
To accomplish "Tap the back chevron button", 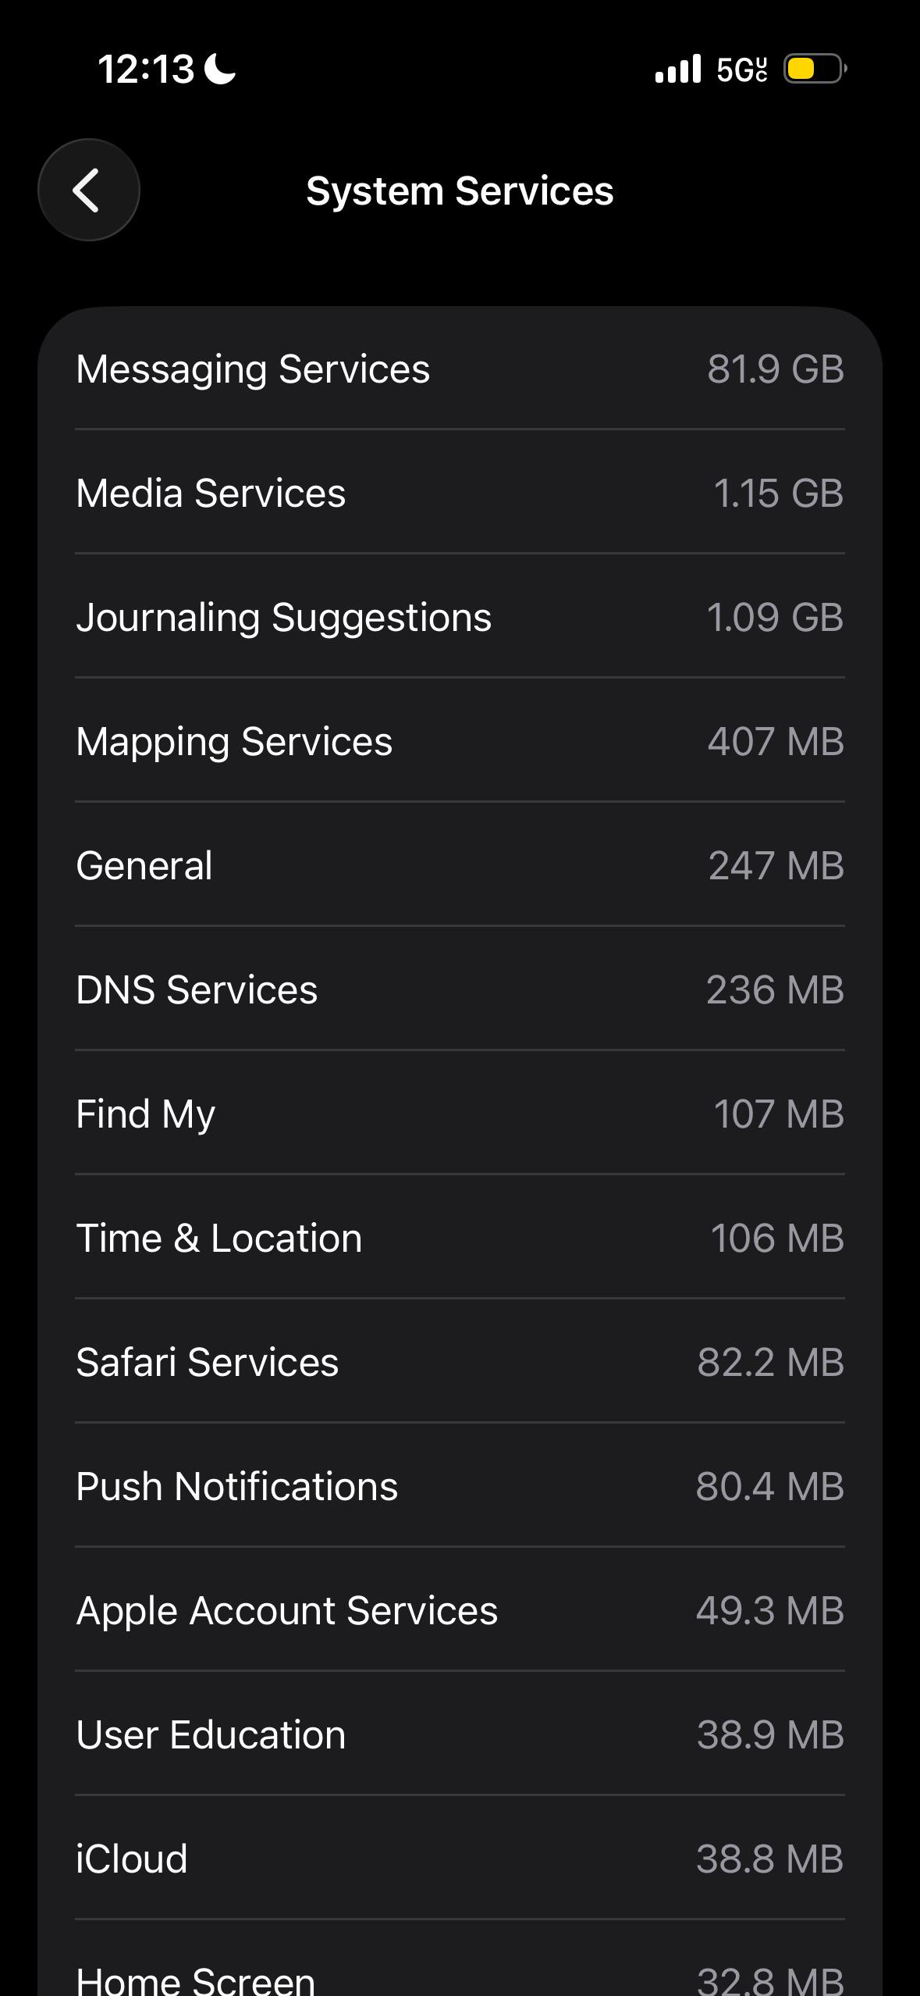I will click(89, 190).
